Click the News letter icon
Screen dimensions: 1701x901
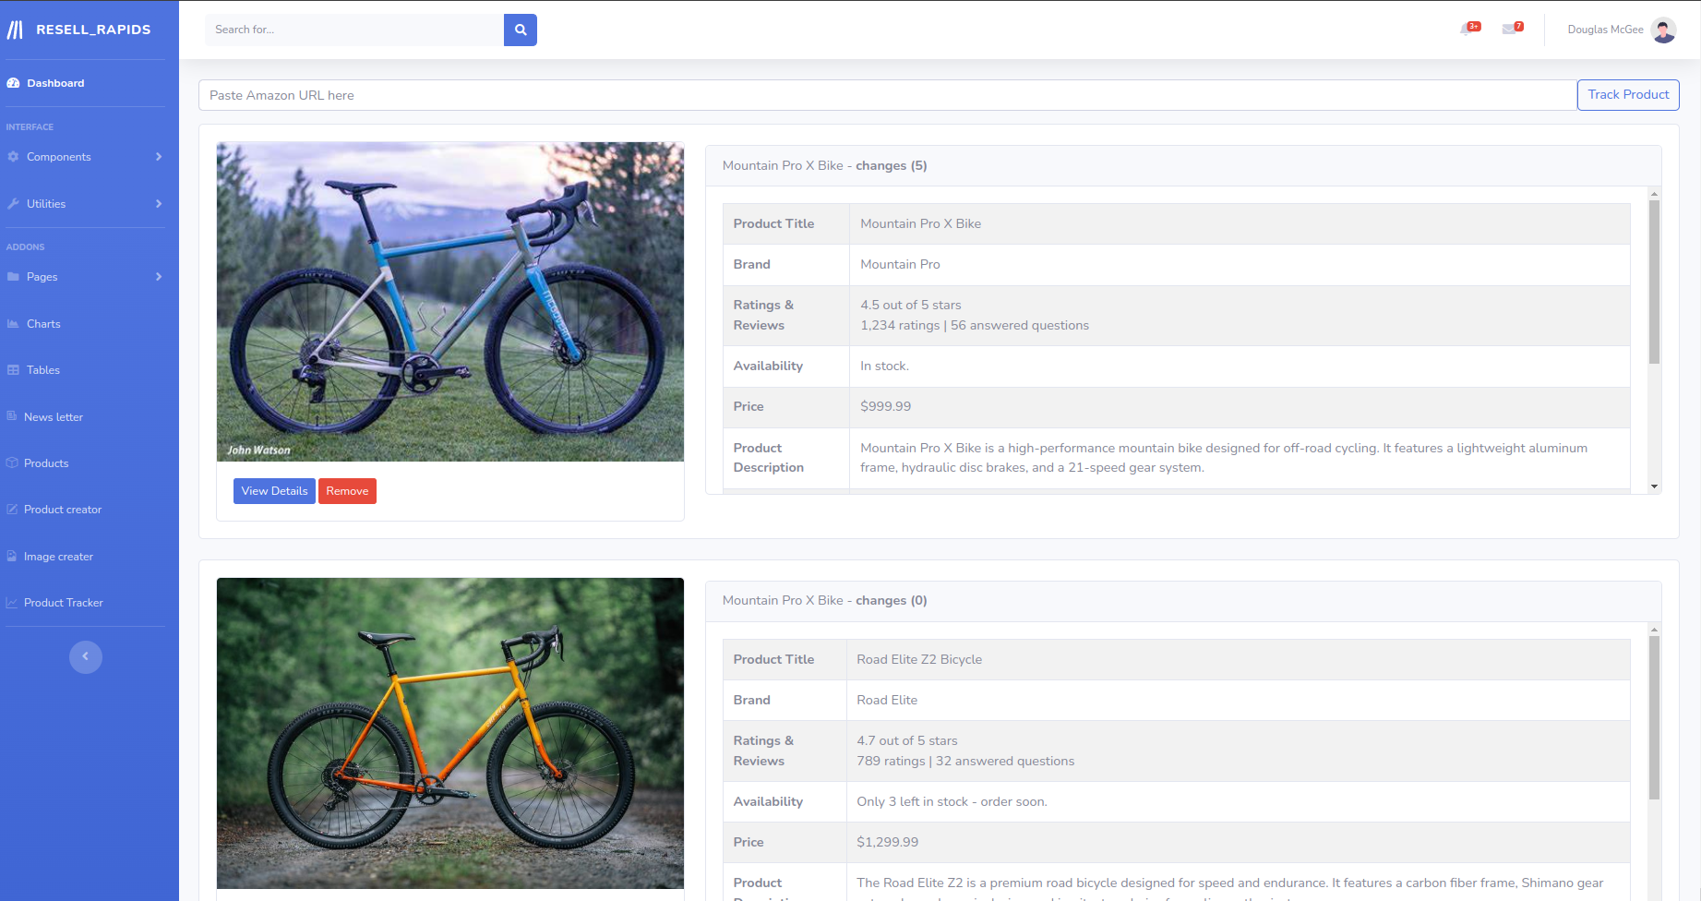12,416
